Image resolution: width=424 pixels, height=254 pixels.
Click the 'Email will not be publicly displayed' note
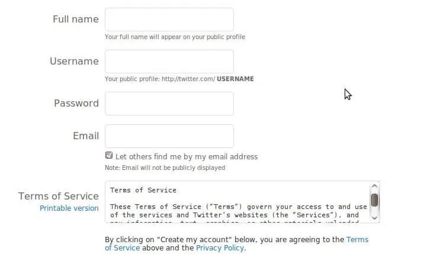pyautogui.click(x=165, y=168)
